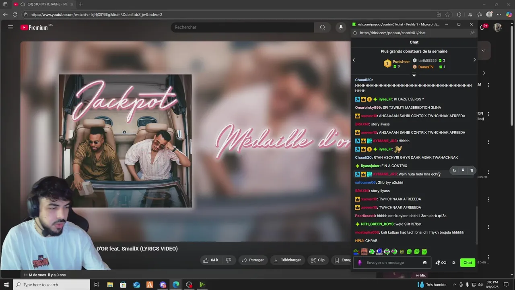This screenshot has height=290, width=515.
Task: Collapse the top donors leaderboard panel
Action: coord(414,74)
